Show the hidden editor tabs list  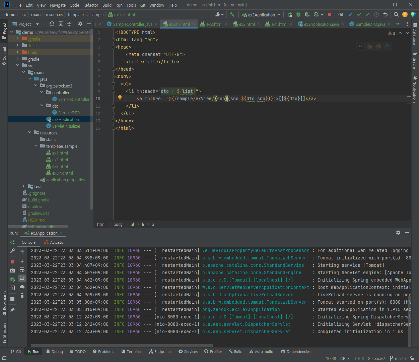[398, 24]
